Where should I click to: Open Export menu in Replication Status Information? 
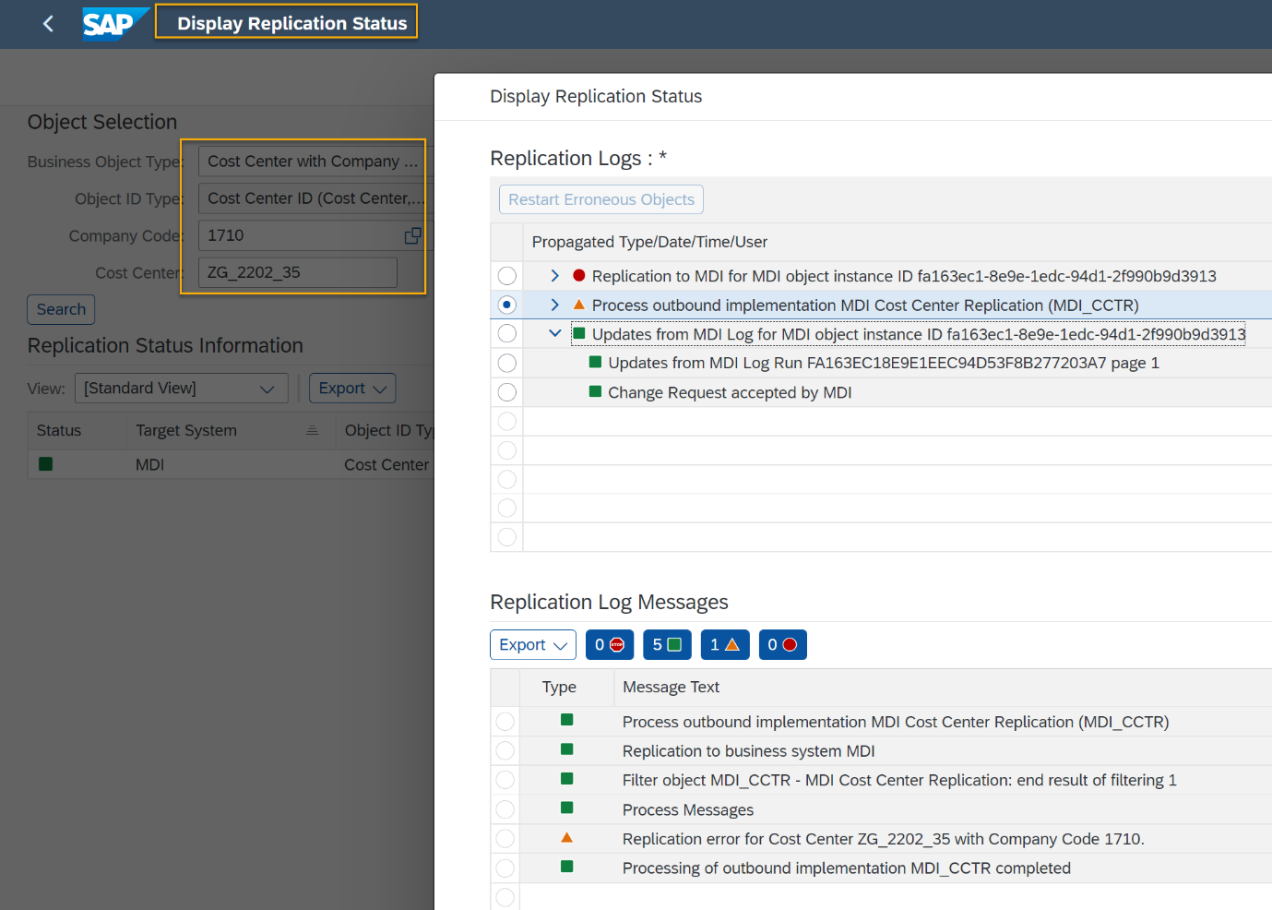click(352, 389)
